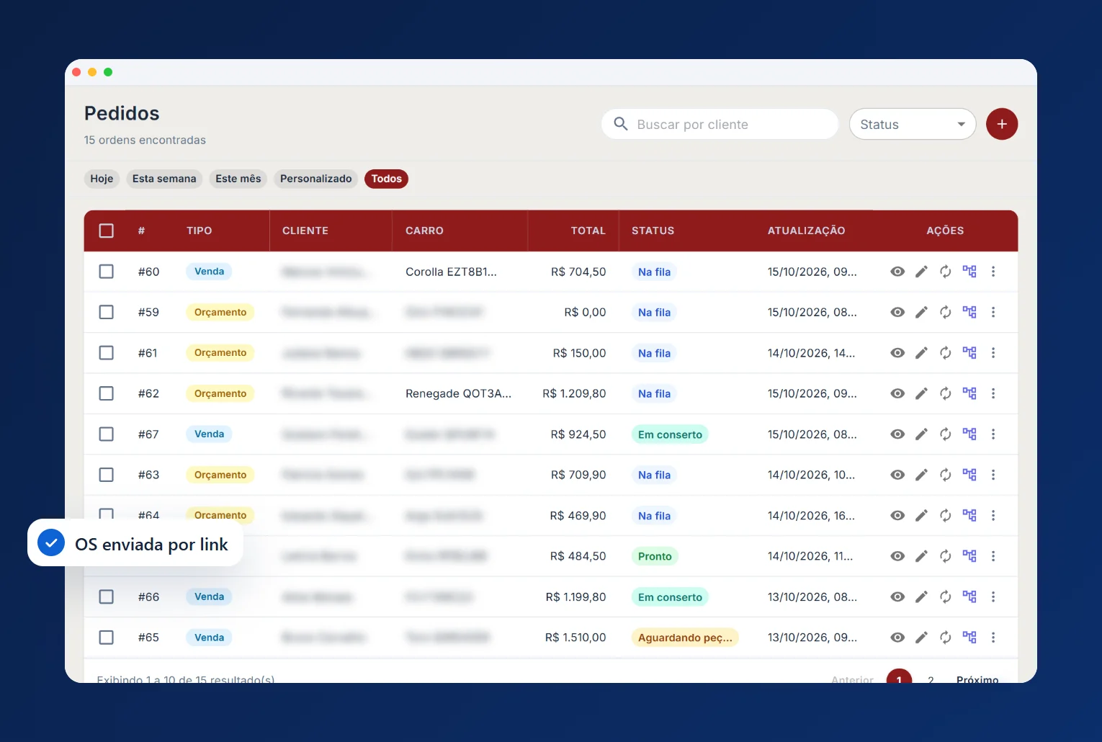
Task: Toggle the select-all checkbox in the header
Action: [x=107, y=231]
